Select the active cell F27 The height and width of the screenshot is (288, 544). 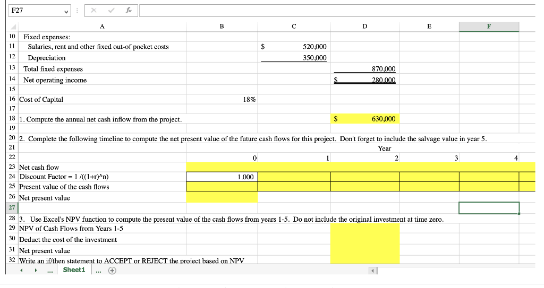489,208
